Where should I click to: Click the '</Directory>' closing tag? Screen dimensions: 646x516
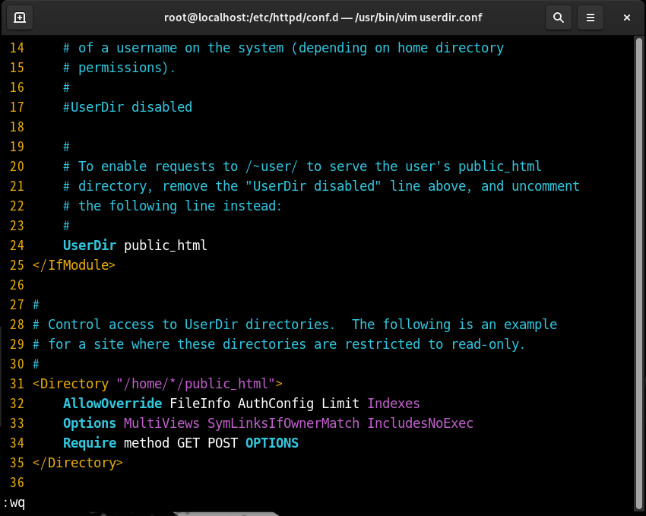click(78, 463)
